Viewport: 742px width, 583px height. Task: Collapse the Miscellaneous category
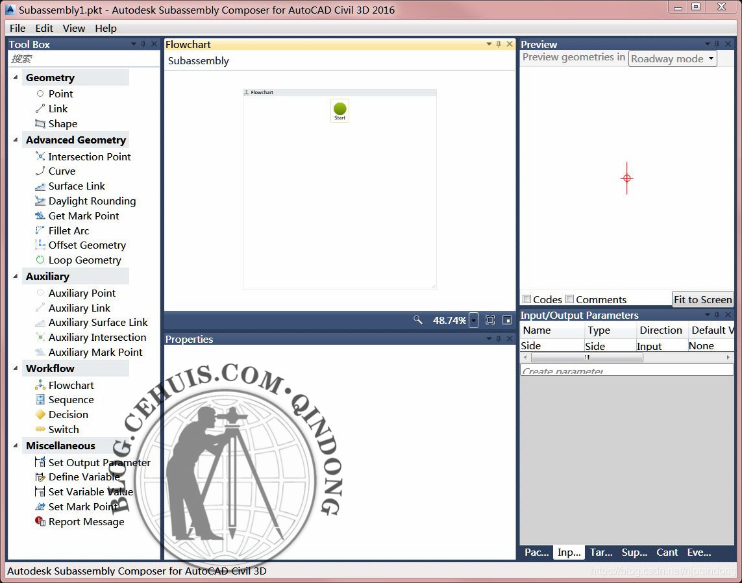pos(16,445)
